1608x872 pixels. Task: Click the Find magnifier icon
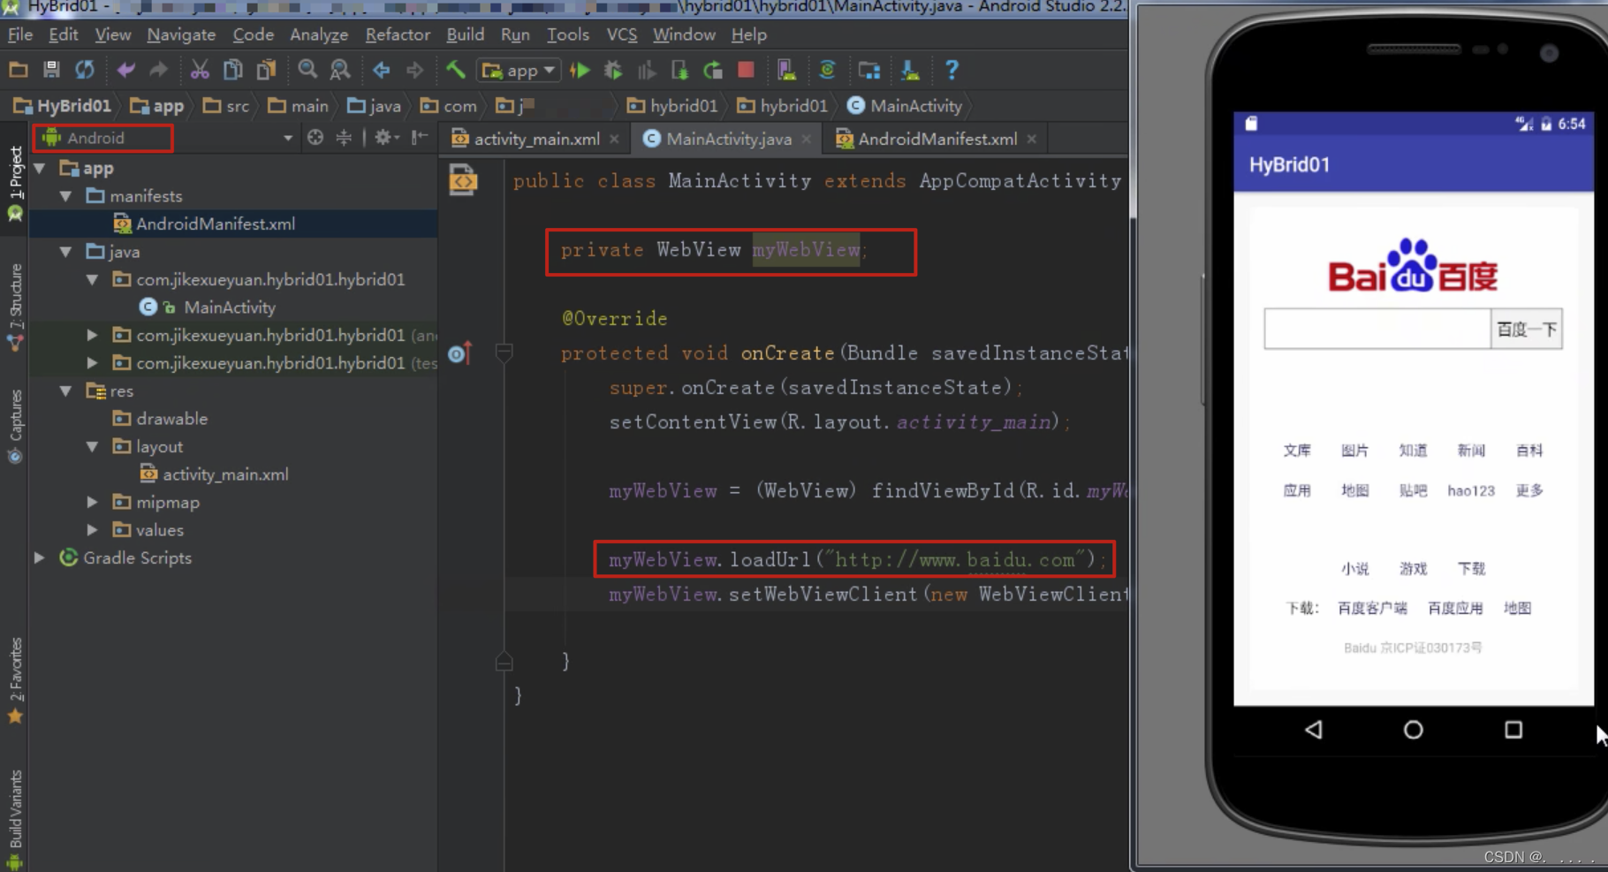click(x=307, y=70)
